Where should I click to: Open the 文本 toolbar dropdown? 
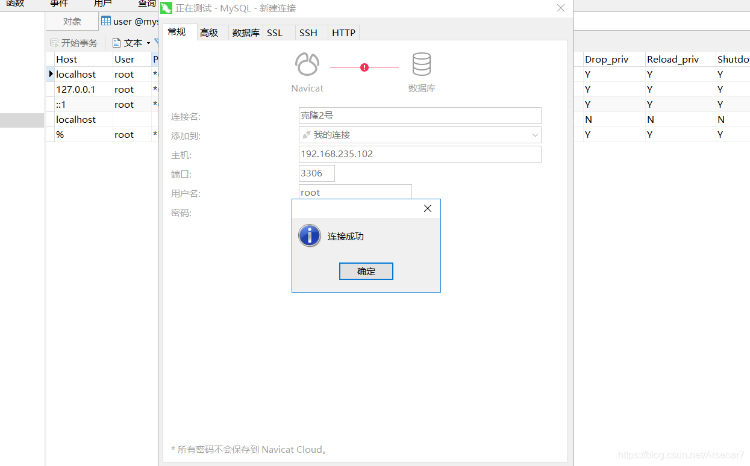click(x=131, y=43)
